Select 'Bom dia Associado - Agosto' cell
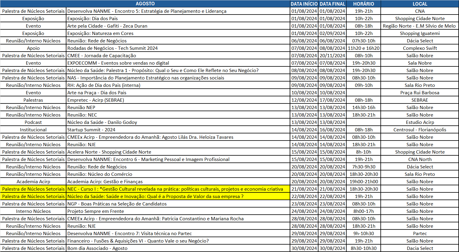 click(x=178, y=248)
